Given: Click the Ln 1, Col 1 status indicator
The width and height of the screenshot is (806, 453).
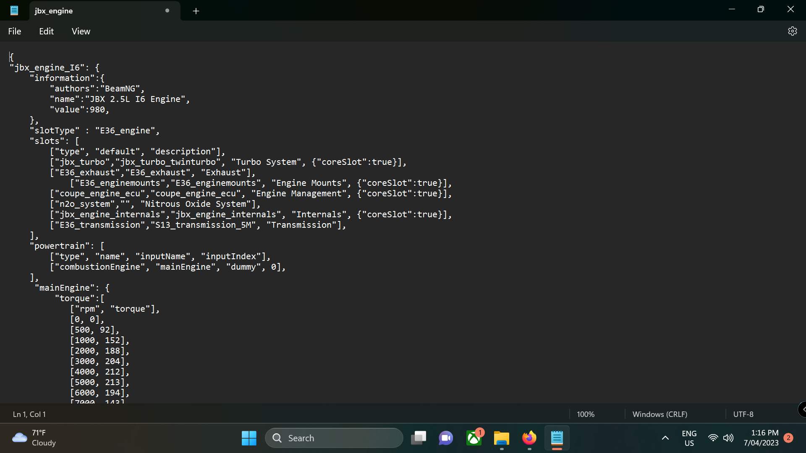Looking at the screenshot, I should (29, 414).
